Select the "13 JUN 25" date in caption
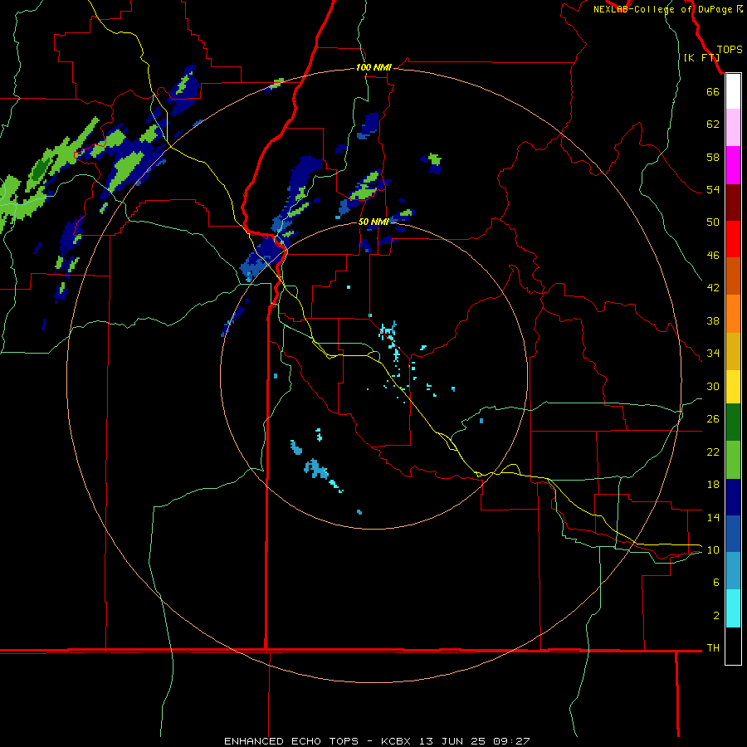The height and width of the screenshot is (747, 747). [x=452, y=741]
